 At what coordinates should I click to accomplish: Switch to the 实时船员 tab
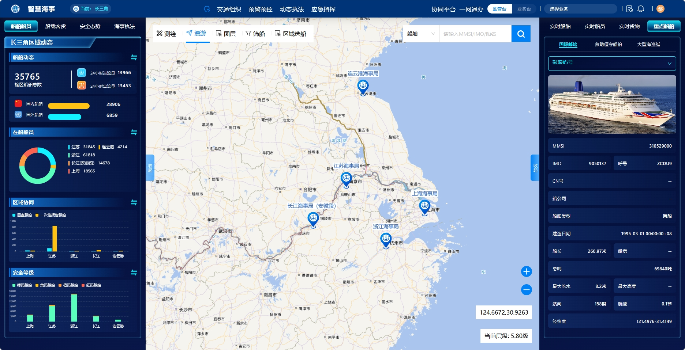[595, 26]
